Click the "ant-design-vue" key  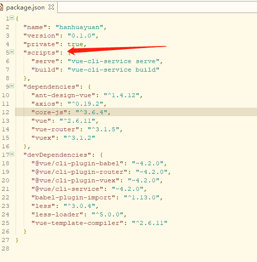(63, 95)
